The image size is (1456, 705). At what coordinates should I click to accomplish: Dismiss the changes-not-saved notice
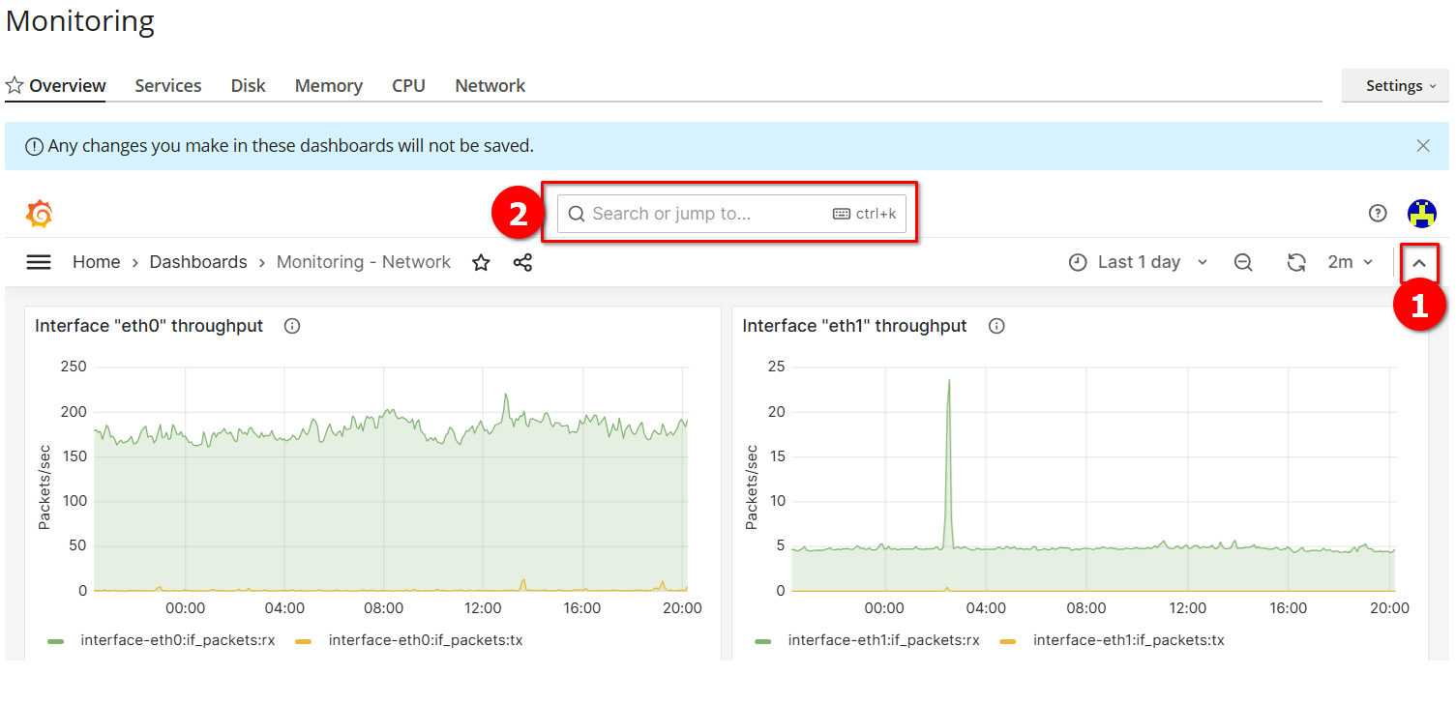pyautogui.click(x=1423, y=146)
